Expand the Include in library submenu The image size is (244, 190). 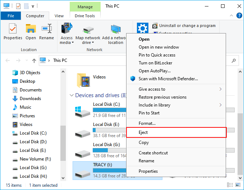(x=220, y=105)
